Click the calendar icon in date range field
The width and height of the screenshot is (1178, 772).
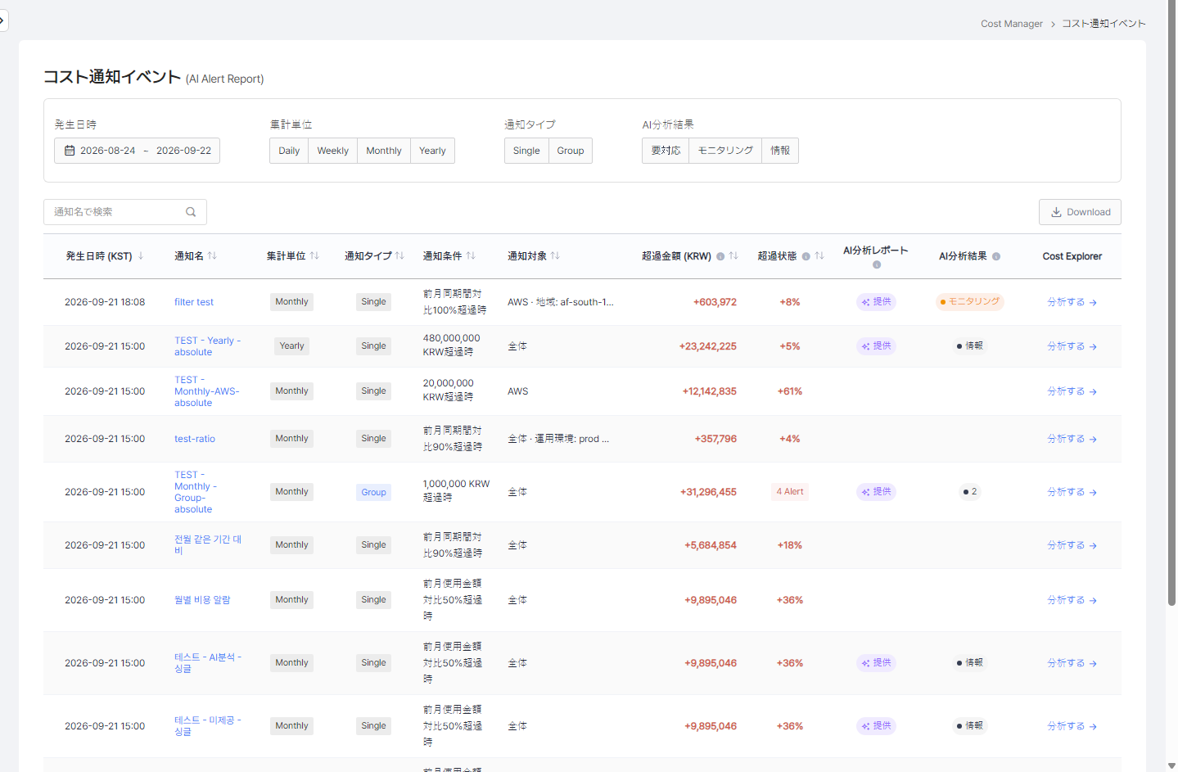(70, 151)
